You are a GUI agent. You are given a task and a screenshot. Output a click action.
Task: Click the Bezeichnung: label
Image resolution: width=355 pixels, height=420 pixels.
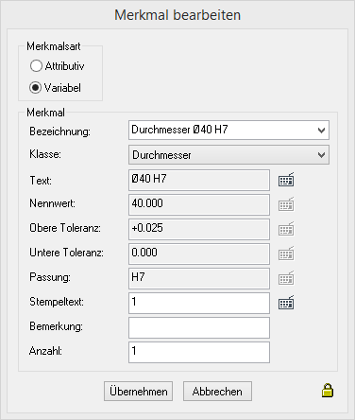[59, 131]
